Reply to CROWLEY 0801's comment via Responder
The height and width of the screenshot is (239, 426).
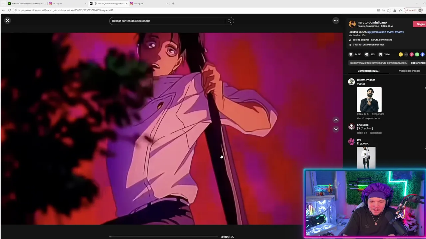[378, 114]
